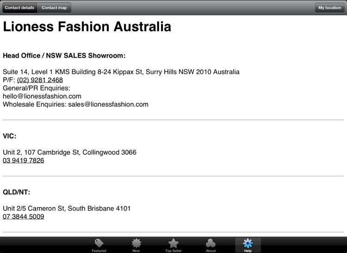The width and height of the screenshot is (347, 253).
Task: Tap the My location button
Action: click(329, 8)
